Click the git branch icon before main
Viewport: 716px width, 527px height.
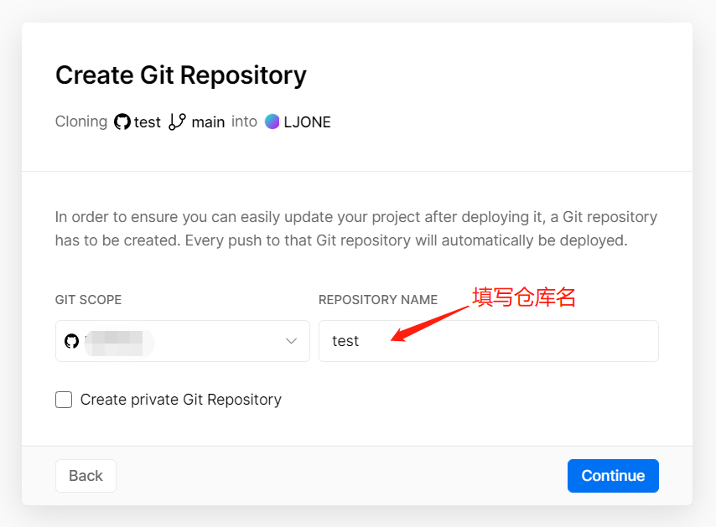(176, 122)
